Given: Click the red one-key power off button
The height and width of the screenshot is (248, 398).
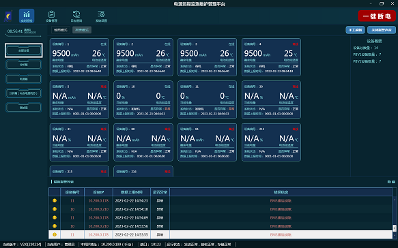Looking at the screenshot, I should [x=377, y=16].
